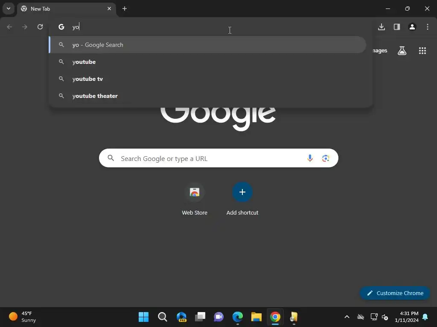Screen dimensions: 437x327
Task: Choose the 'youtube theater' suggestion
Action: point(207,96)
